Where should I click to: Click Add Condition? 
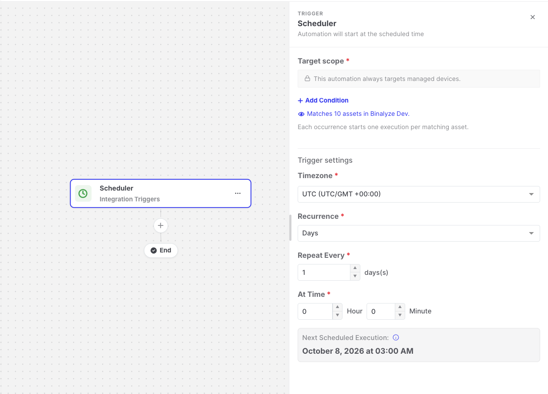point(323,100)
